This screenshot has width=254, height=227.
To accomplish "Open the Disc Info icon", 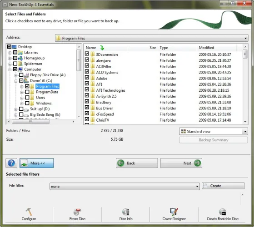I will [x=126, y=212].
